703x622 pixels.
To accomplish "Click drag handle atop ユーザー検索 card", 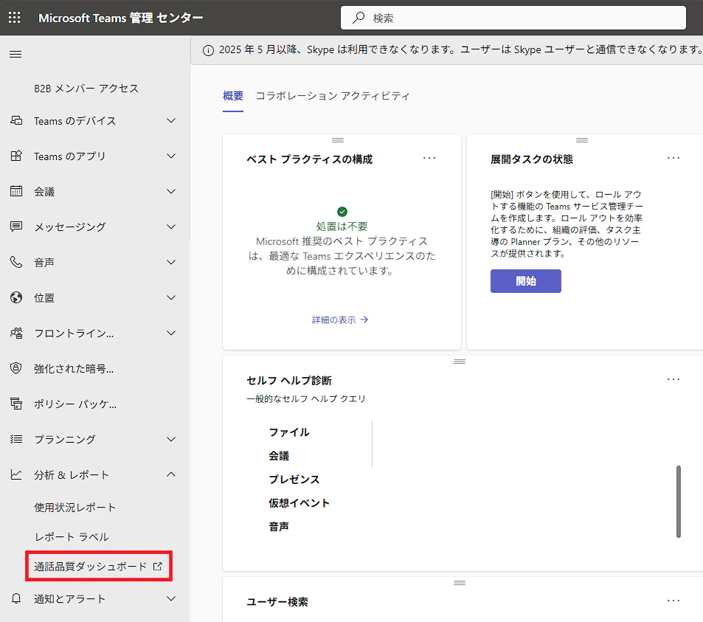I will coord(460,583).
